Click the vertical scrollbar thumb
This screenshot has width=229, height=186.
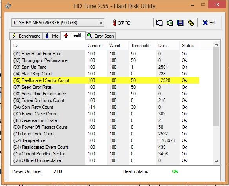[216, 87]
